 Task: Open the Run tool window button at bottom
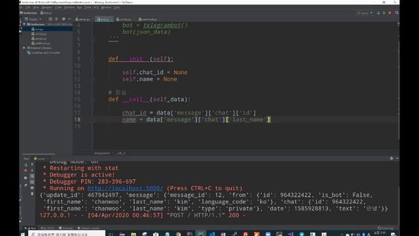coord(30,228)
